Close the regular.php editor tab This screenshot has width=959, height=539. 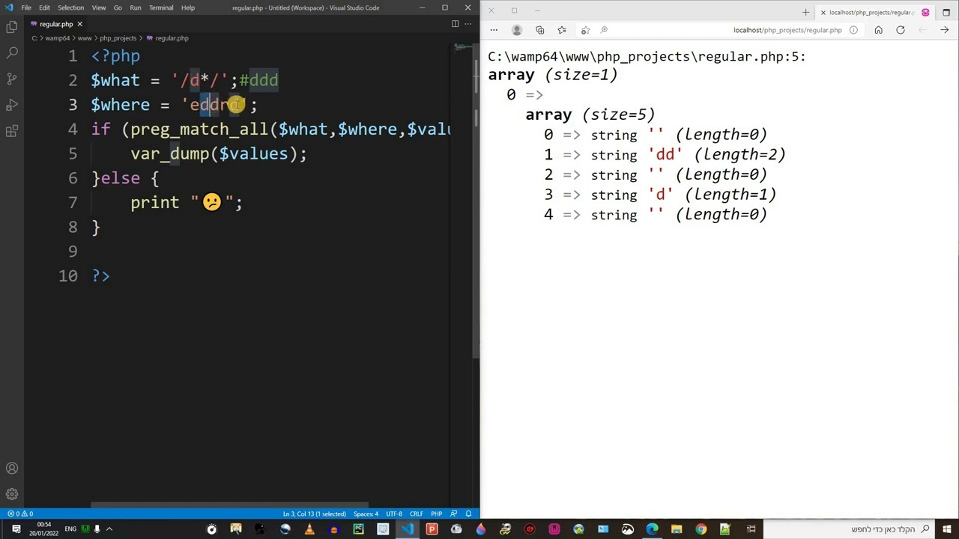79,24
